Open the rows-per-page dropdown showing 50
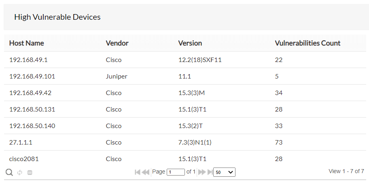 224,172
